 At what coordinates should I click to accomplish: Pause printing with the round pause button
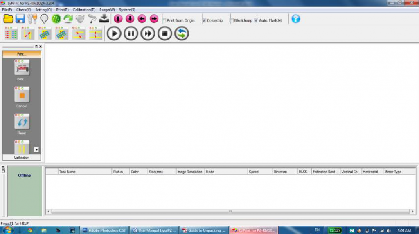(131, 33)
